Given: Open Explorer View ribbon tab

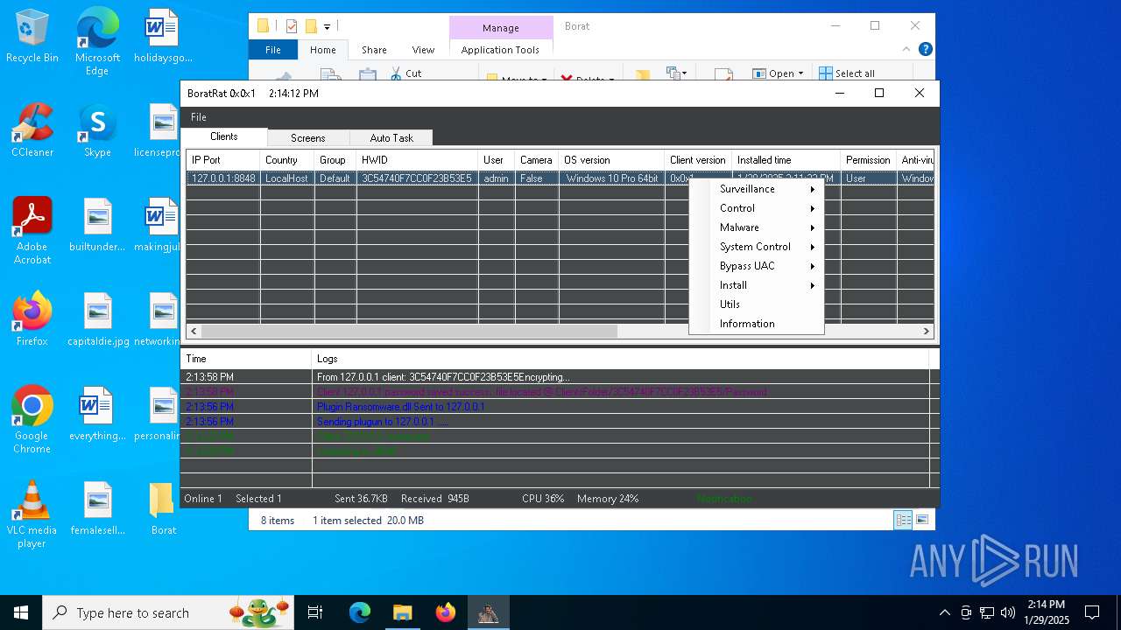Looking at the screenshot, I should point(423,50).
